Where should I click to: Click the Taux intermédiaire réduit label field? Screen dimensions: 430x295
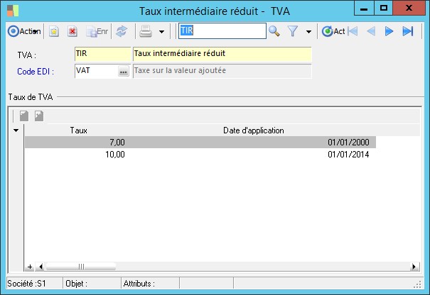click(222, 54)
